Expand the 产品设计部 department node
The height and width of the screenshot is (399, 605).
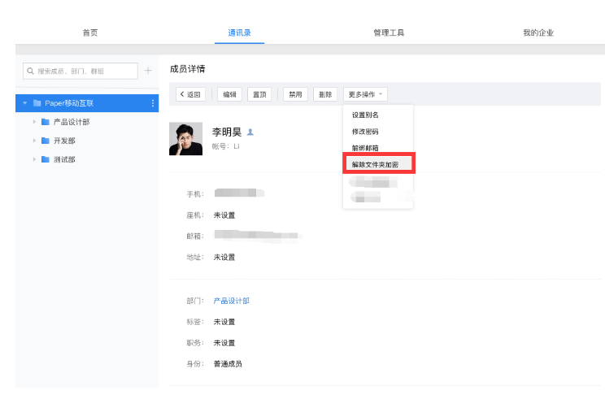click(34, 122)
